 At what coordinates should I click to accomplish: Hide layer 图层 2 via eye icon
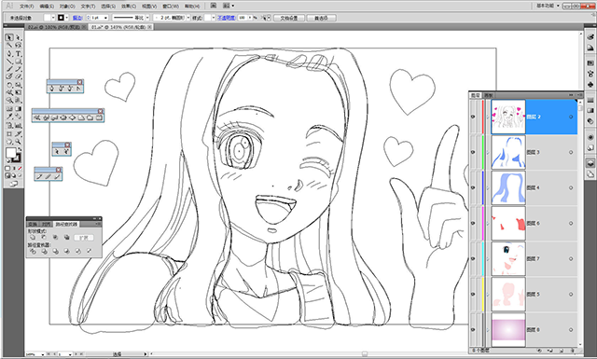coord(473,117)
